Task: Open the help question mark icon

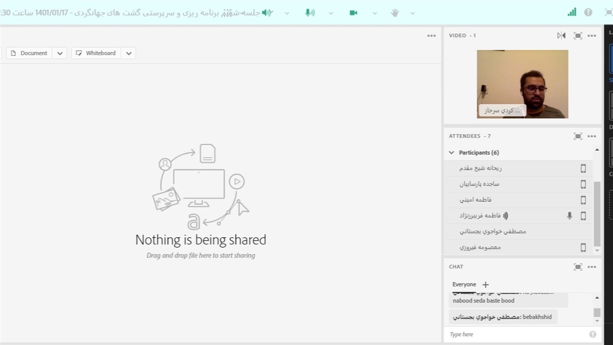Action: click(588, 12)
